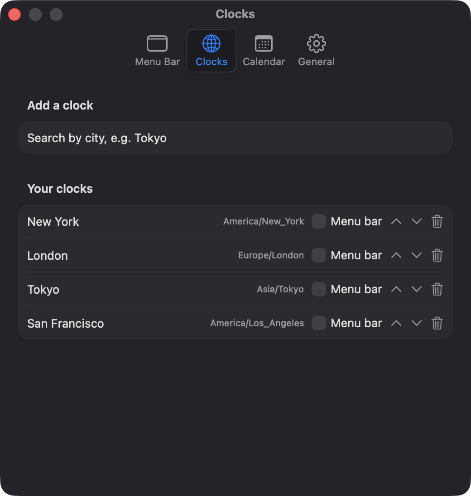This screenshot has width=471, height=496.
Task: Enable Menu bar checkbox for London
Action: point(319,255)
